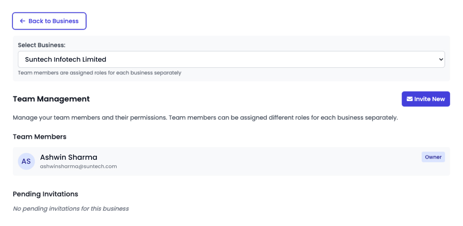
Task: Select Suntech Infotech Limited text in dropdown
Action: pyautogui.click(x=66, y=60)
